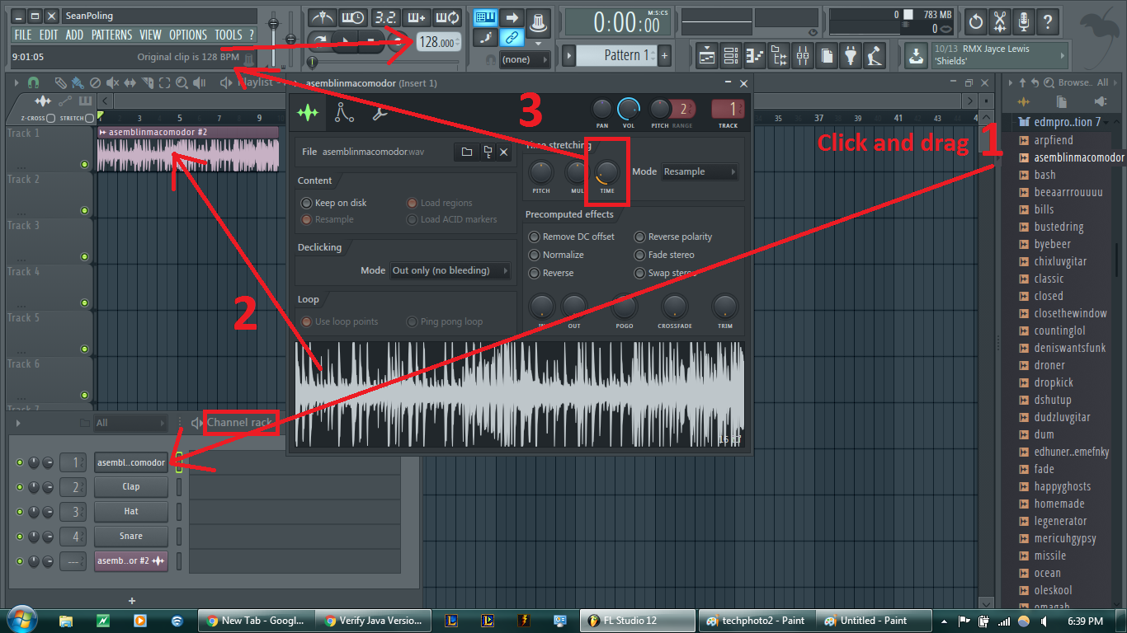Open the Mixer view icon
Image resolution: width=1127 pixels, height=633 pixels.
tap(803, 56)
